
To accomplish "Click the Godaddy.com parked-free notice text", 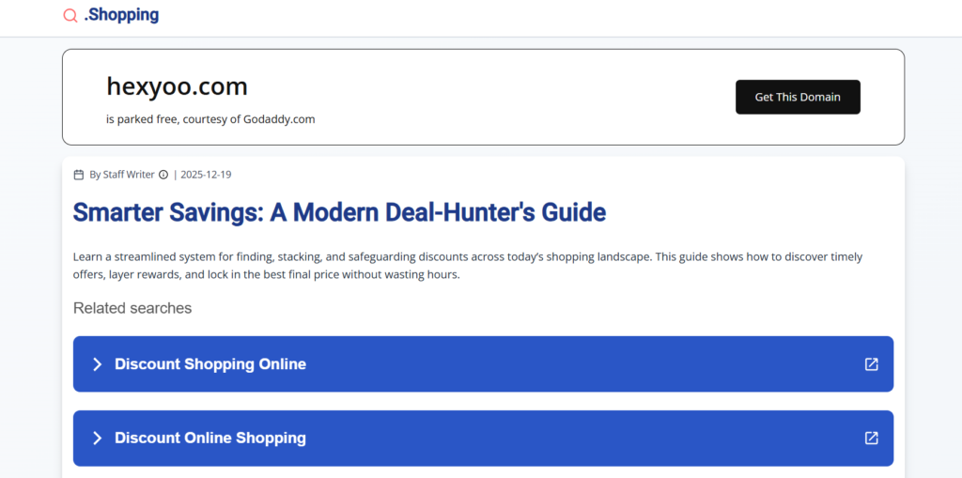I will (x=210, y=119).
